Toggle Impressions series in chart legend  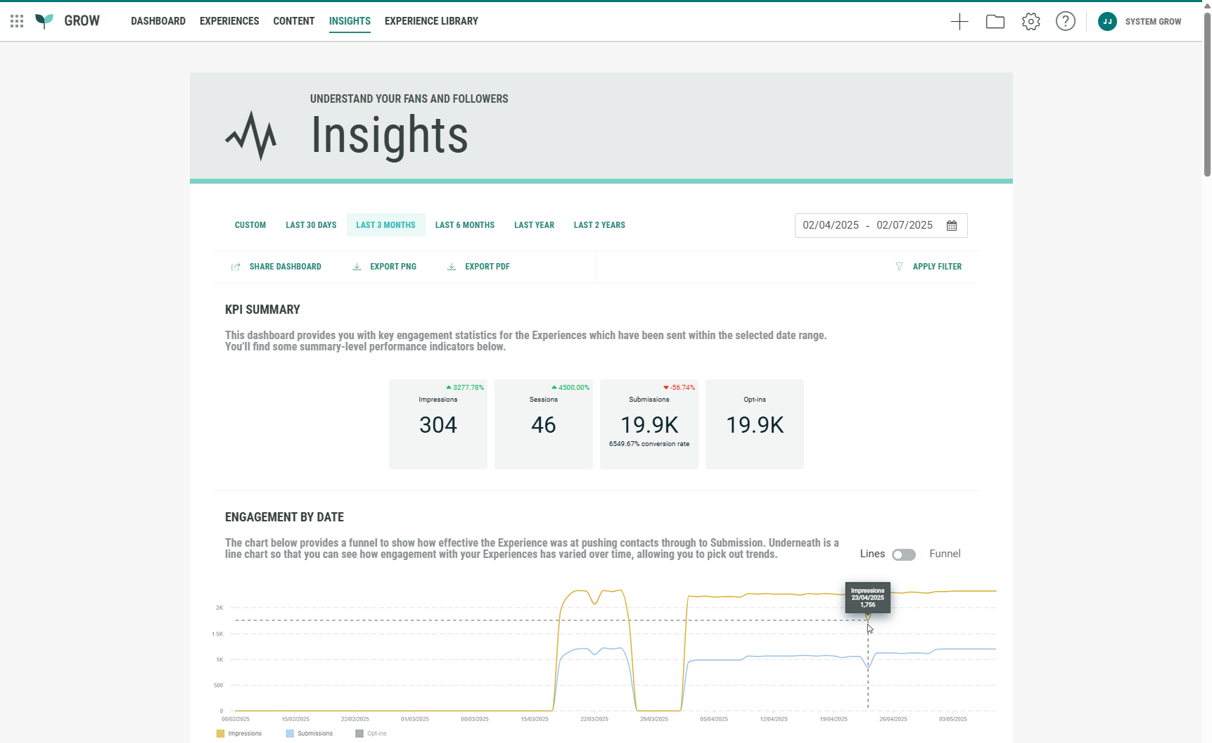tap(239, 733)
